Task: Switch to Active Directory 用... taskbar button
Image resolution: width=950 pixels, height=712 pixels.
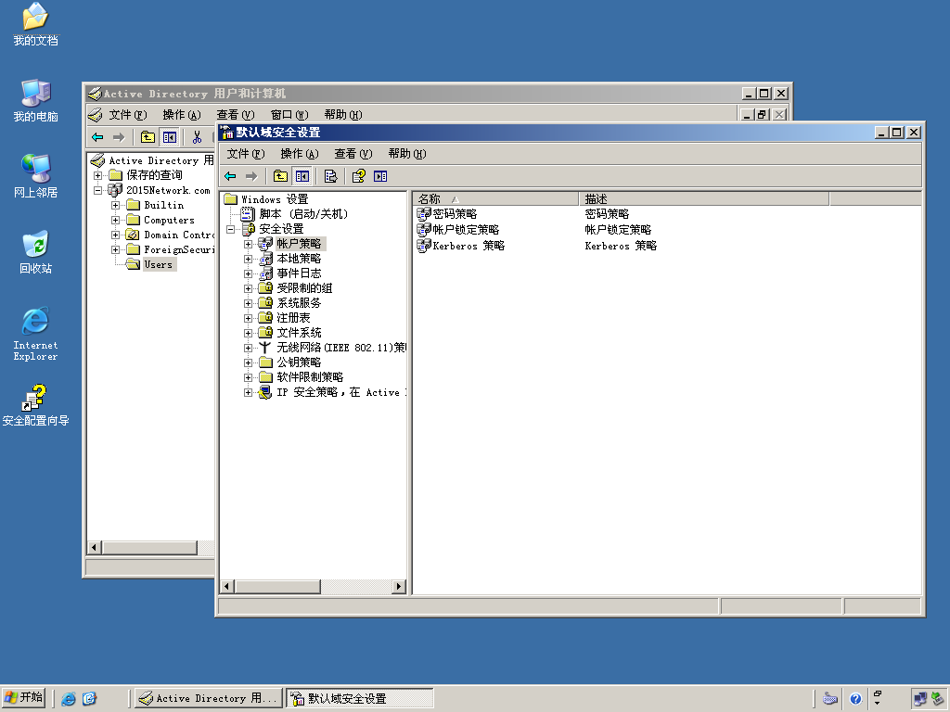Action: pos(209,699)
